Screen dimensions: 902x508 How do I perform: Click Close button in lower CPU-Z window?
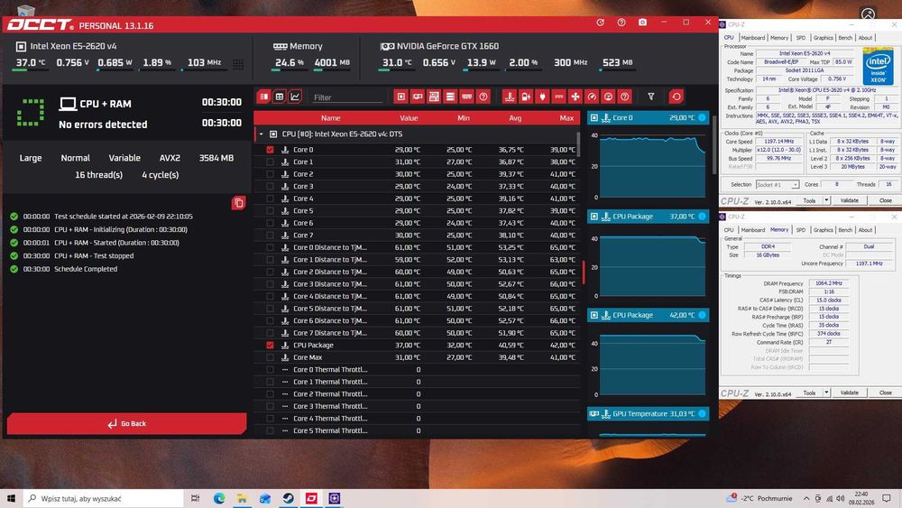point(885,393)
